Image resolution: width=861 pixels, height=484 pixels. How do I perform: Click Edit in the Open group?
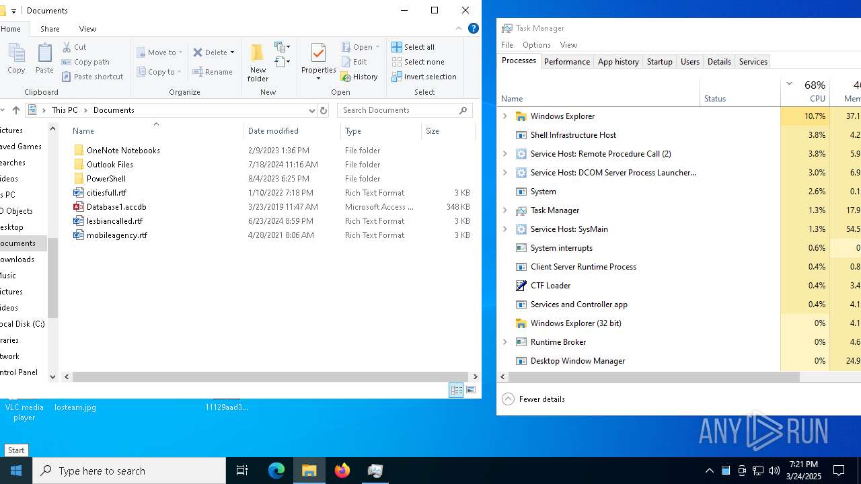pos(354,62)
